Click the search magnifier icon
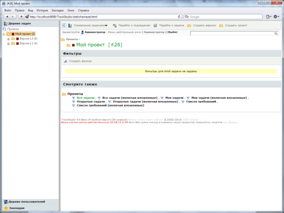 coord(276,34)
